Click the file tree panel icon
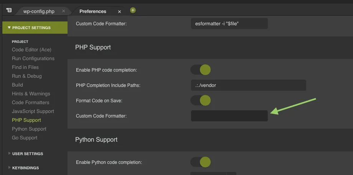This screenshot has height=175, width=353. click(9, 10)
